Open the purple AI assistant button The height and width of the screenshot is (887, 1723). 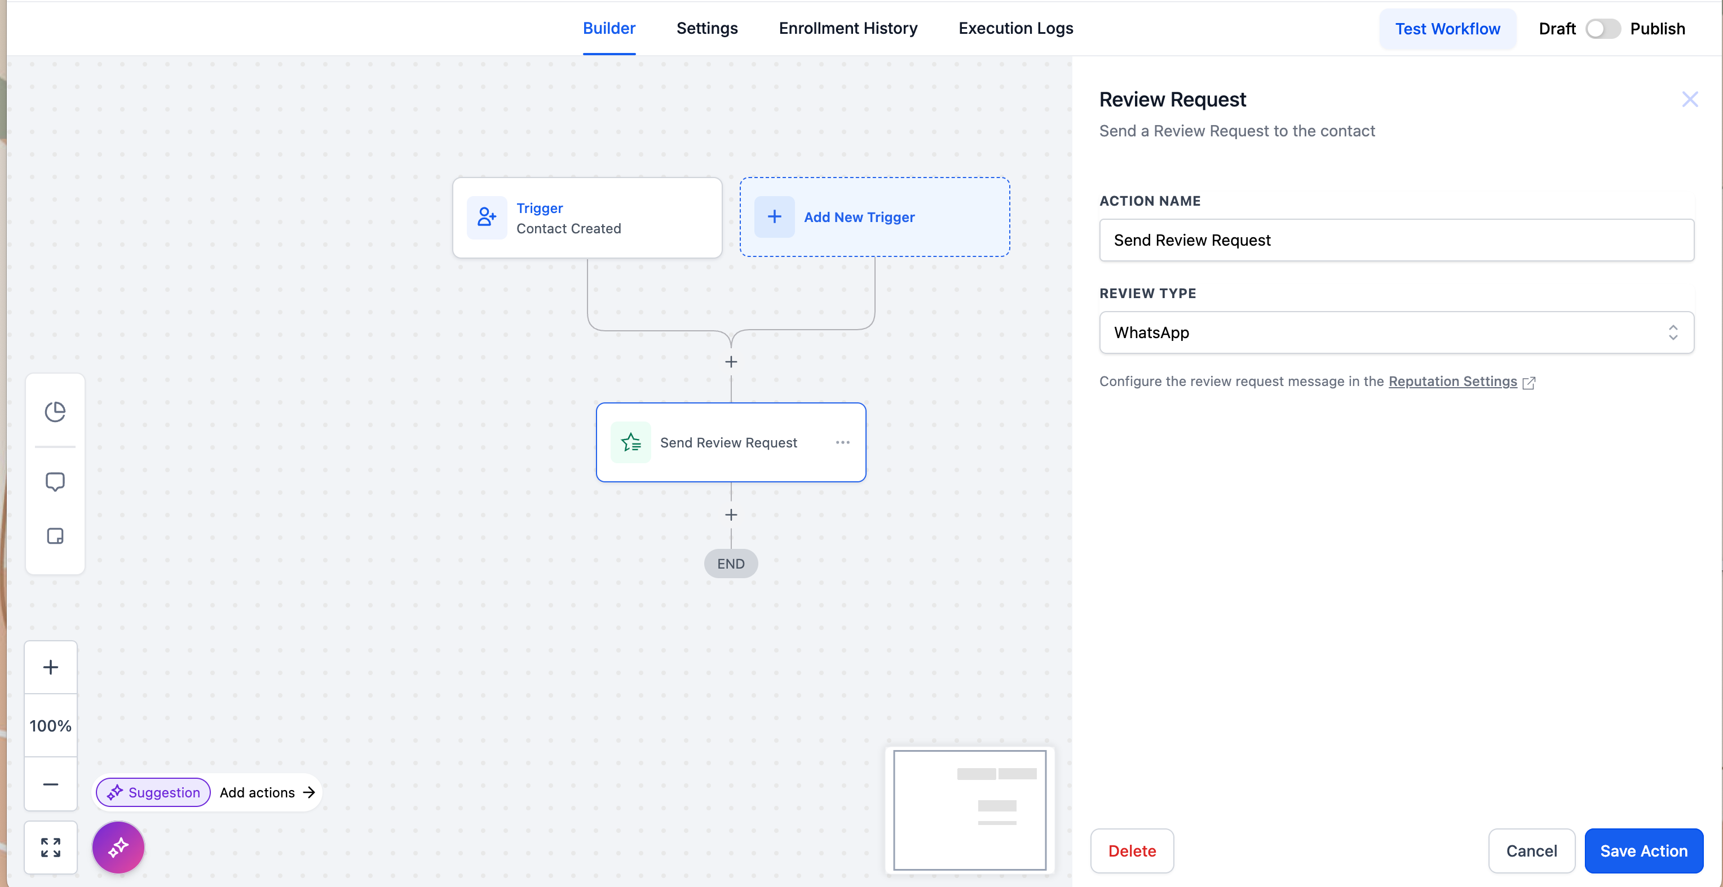(118, 847)
